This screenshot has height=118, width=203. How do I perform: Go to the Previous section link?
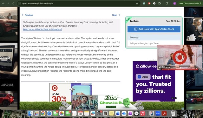pyautogui.click(x=27, y=15)
